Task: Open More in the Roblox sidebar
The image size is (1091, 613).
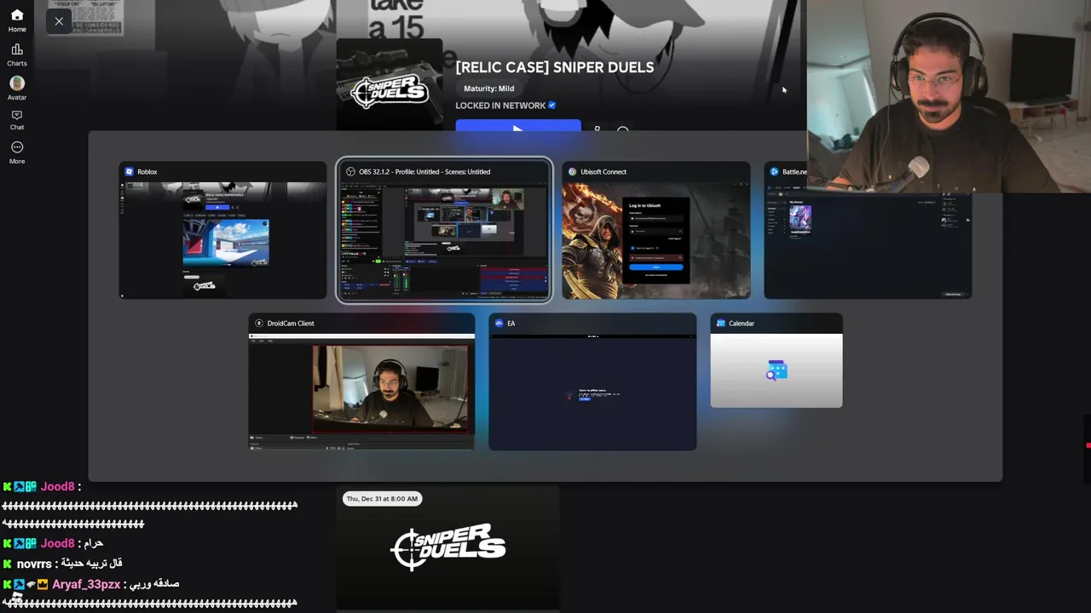Action: pos(17,153)
